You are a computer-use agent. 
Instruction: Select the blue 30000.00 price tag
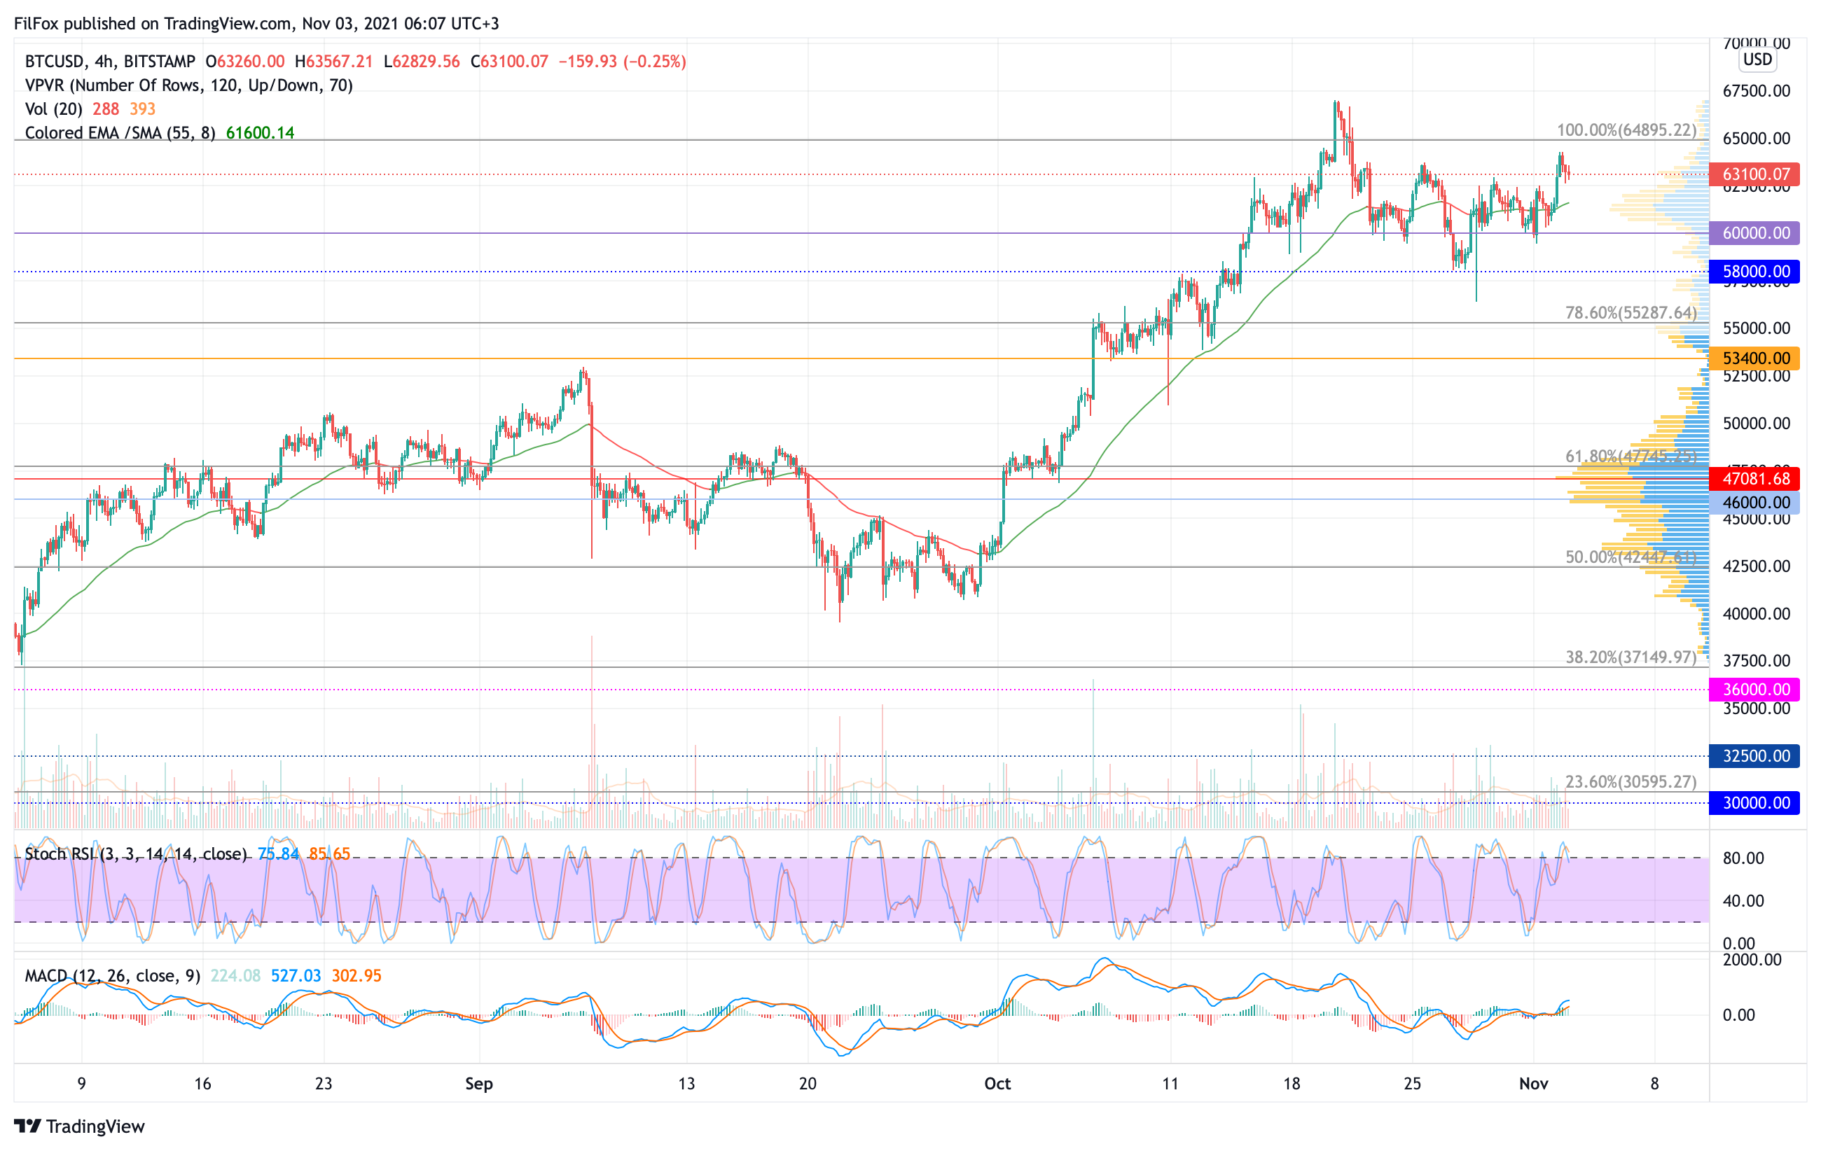click(x=1755, y=802)
